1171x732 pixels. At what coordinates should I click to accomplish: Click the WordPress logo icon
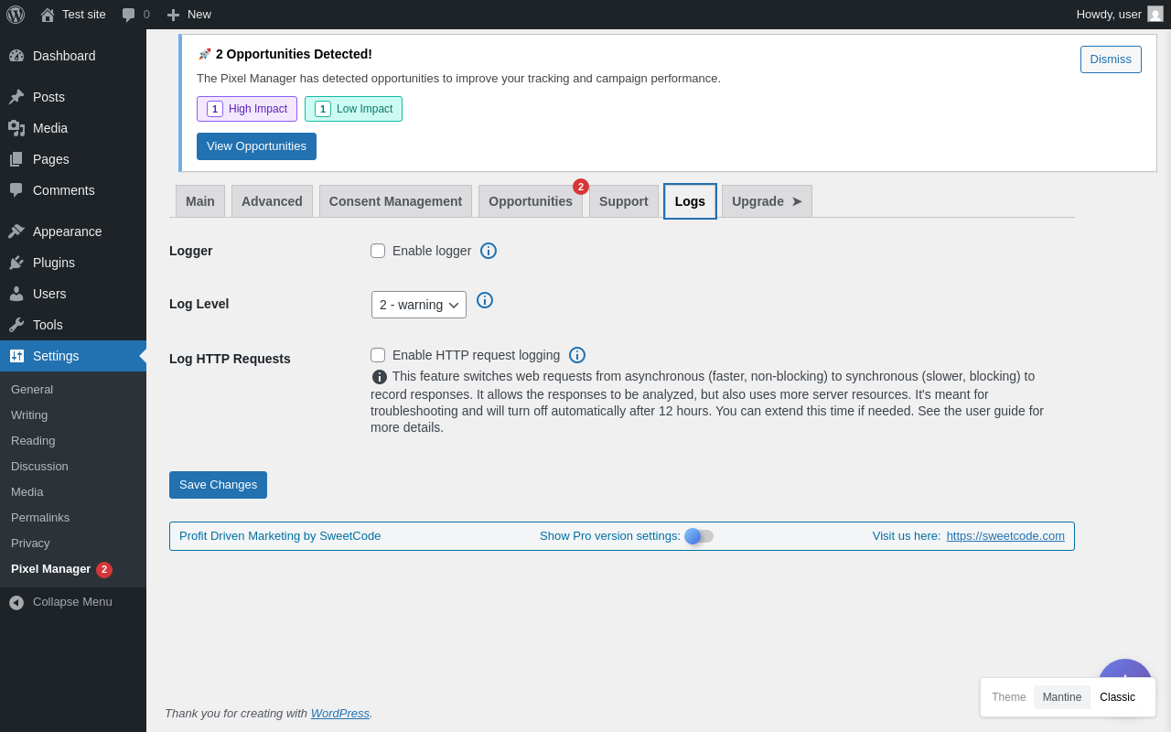click(16, 15)
